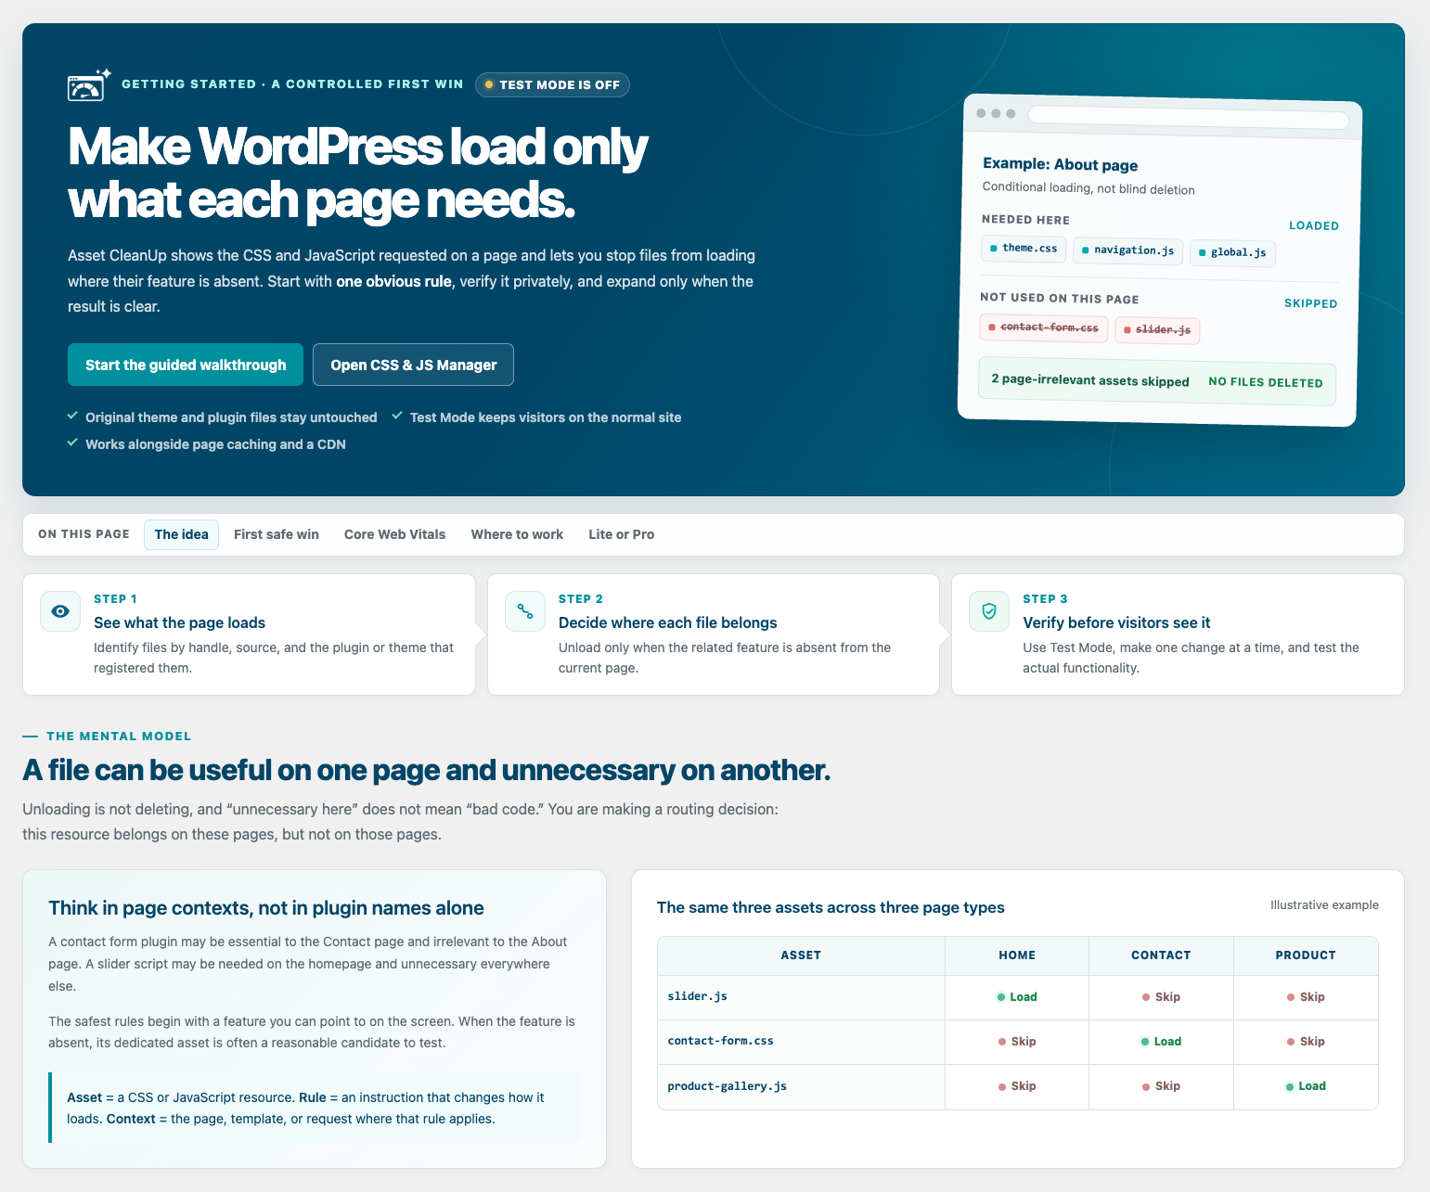Open the Lite or Pro section
Viewport: 1430px width, 1192px height.
[x=621, y=534]
